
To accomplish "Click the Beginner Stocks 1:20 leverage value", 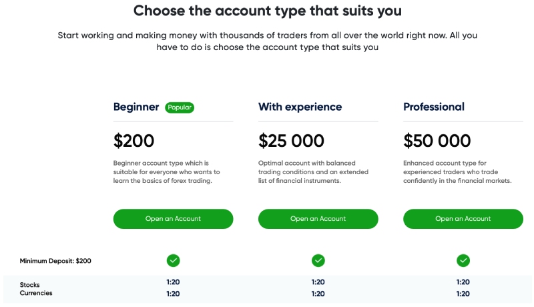I will pyautogui.click(x=173, y=282).
